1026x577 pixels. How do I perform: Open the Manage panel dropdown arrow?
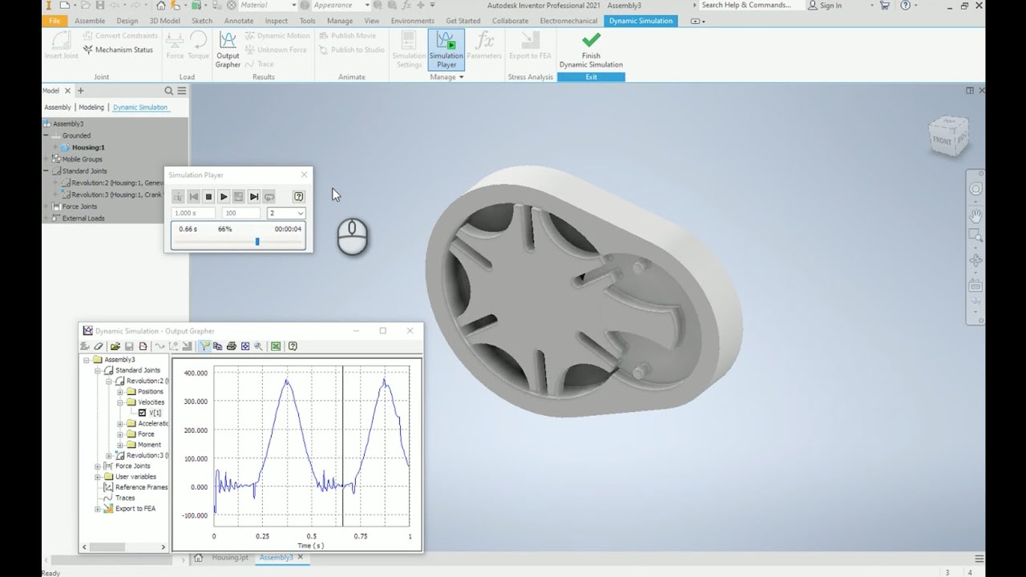(462, 77)
